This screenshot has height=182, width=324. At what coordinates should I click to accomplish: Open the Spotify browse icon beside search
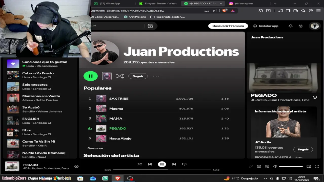coord(150,26)
